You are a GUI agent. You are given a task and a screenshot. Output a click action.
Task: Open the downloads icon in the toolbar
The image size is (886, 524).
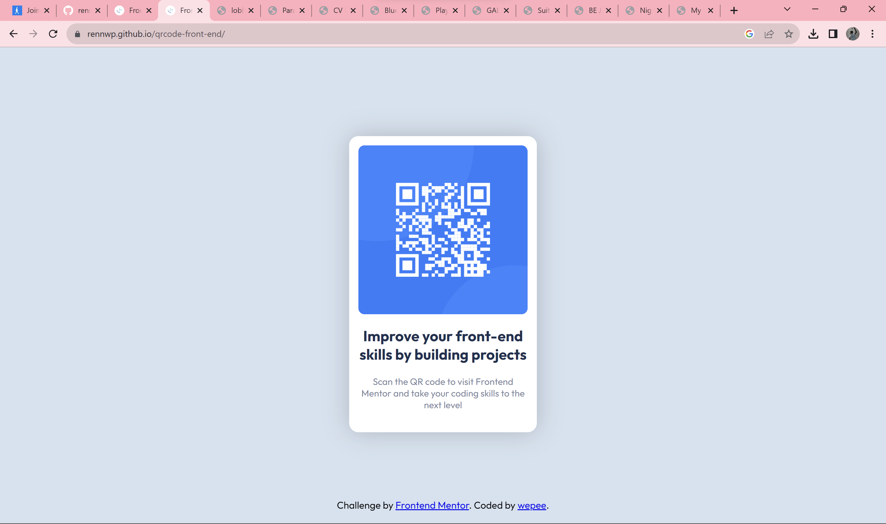tap(813, 34)
